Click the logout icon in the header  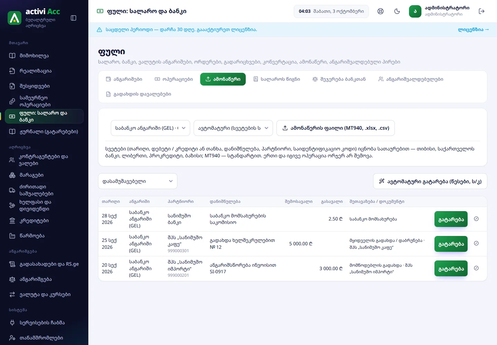tap(482, 11)
